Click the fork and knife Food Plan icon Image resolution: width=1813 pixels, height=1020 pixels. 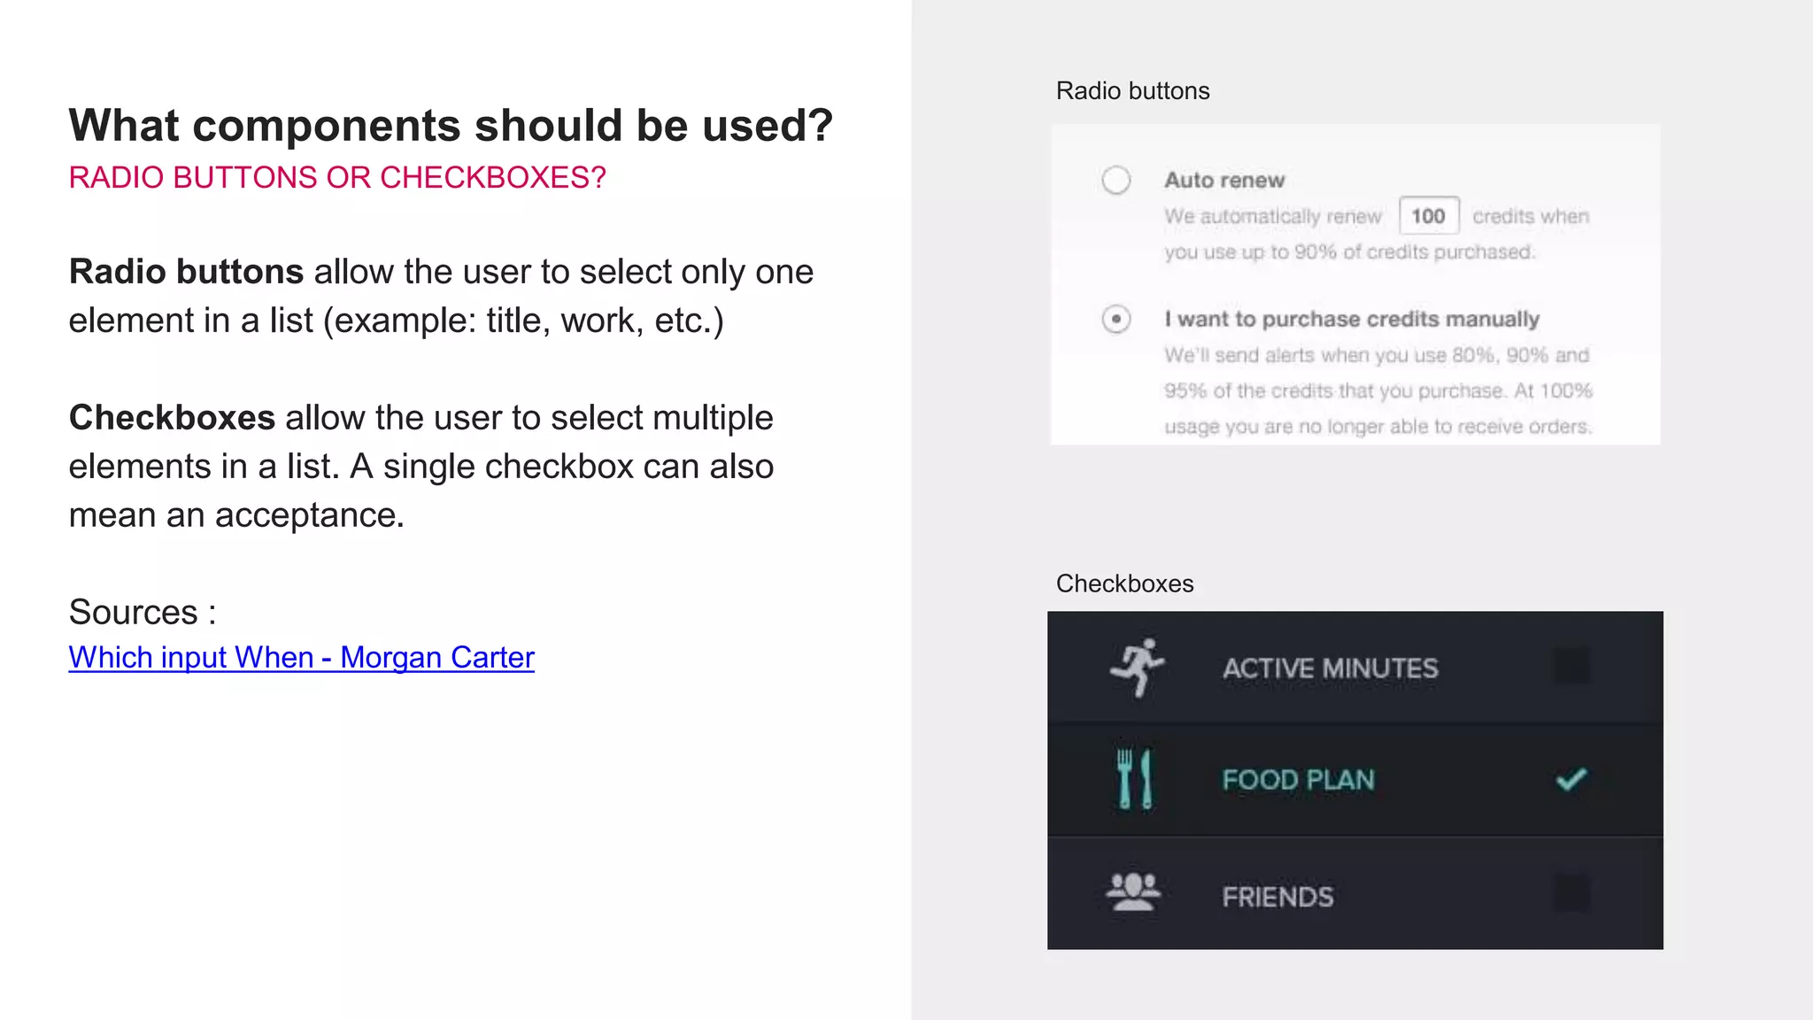click(1135, 779)
